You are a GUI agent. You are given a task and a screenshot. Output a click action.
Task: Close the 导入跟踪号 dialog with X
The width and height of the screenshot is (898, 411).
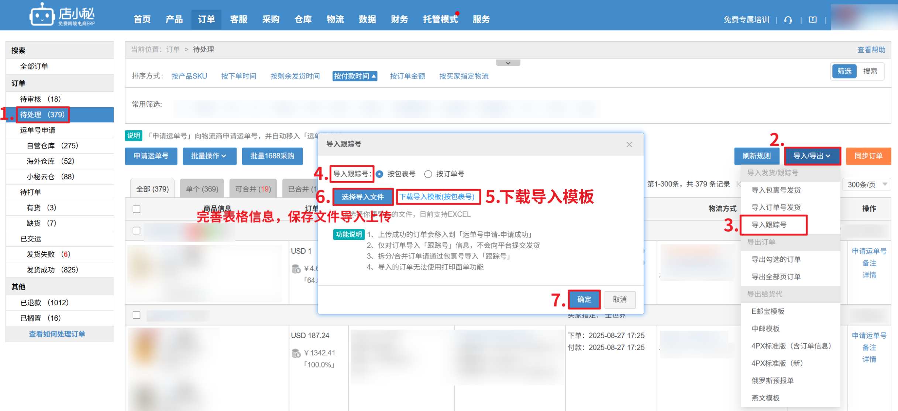629,144
